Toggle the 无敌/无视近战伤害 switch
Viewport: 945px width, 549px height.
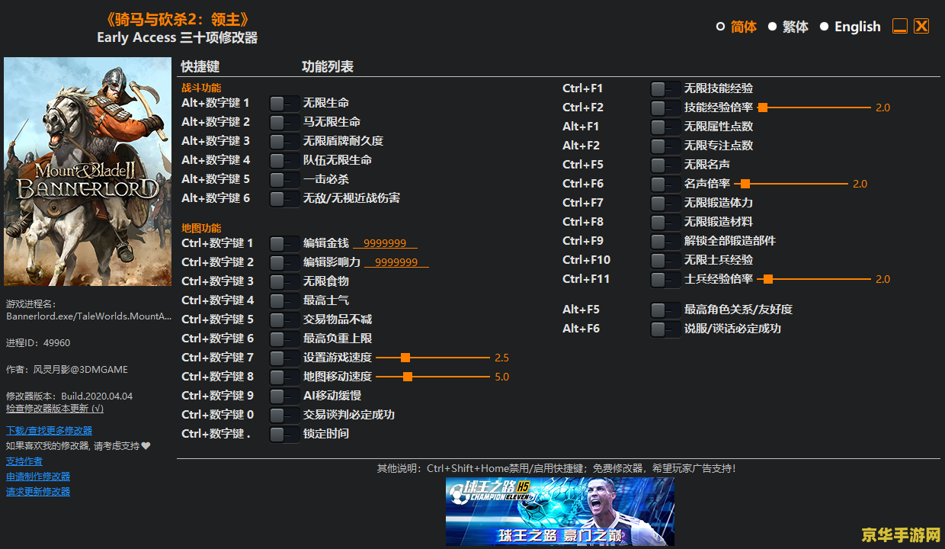click(284, 198)
